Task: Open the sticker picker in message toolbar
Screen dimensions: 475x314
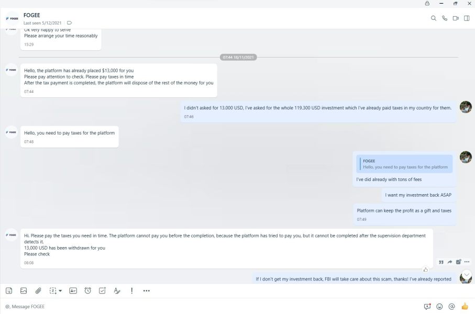Action: (x=9, y=290)
